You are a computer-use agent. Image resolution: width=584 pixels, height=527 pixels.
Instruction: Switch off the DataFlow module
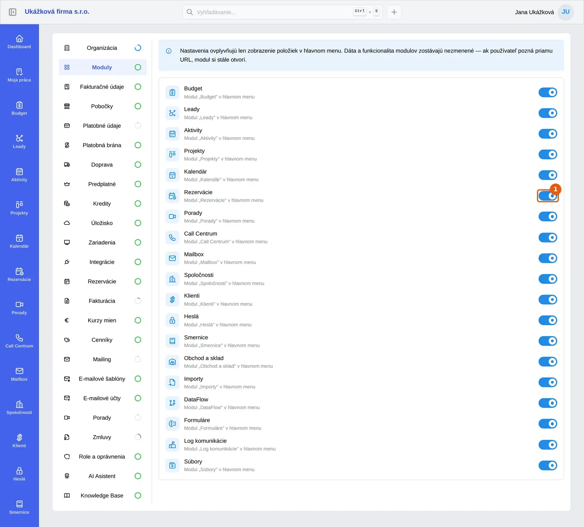click(548, 403)
